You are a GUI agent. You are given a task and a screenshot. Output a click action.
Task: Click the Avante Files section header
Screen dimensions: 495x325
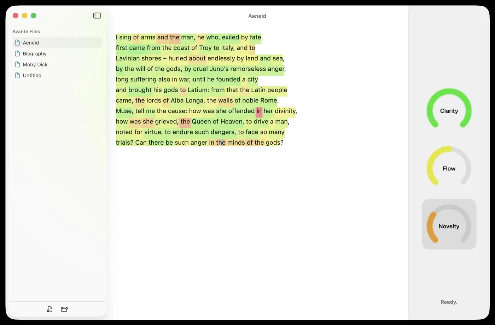click(26, 31)
